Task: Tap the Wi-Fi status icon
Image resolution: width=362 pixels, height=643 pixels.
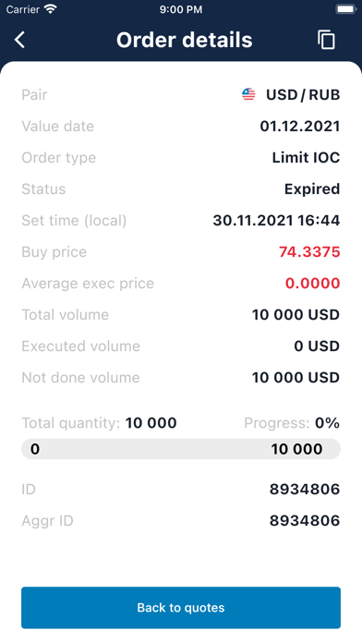Action: coord(51,9)
